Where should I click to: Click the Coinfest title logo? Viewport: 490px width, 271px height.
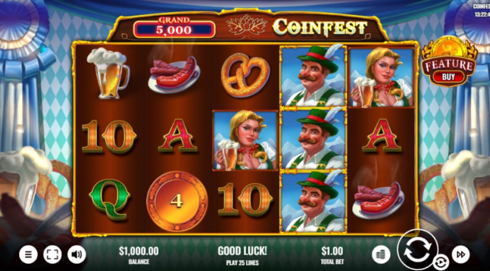tap(320, 27)
